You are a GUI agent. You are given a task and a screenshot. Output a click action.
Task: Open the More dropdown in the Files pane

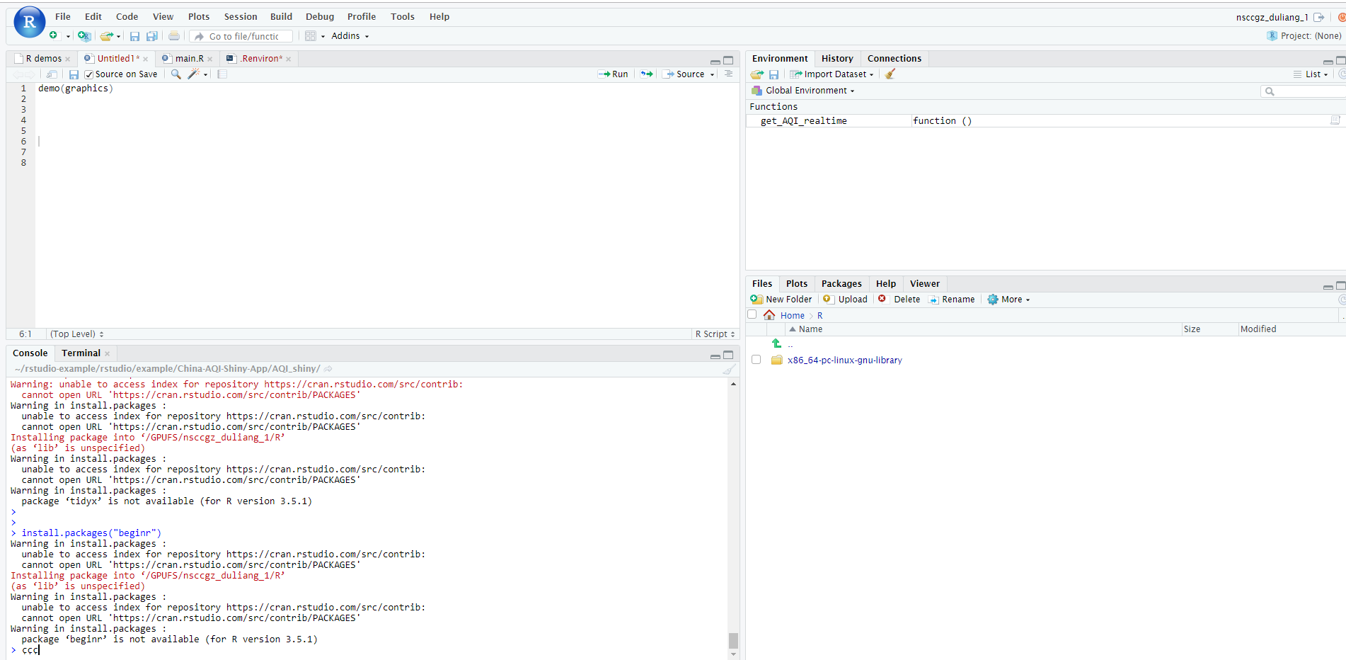(1009, 300)
